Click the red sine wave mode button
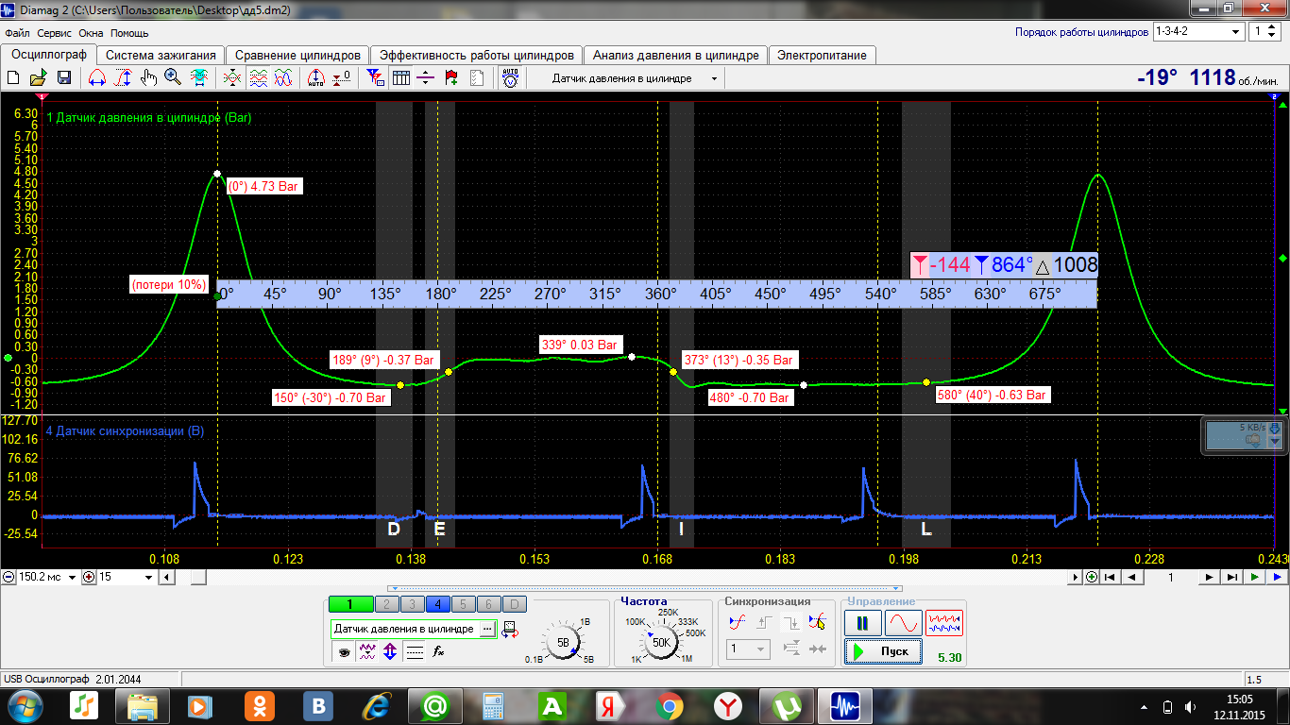Viewport: 1290px width, 725px height. click(x=903, y=623)
